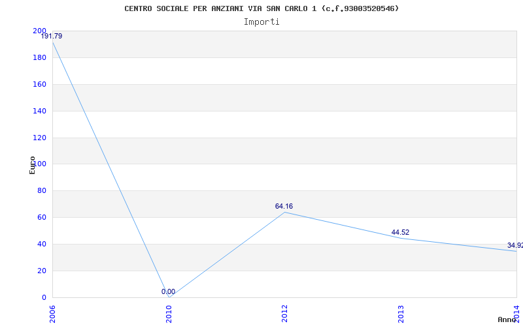Click the 2006 x-axis label
523x326 pixels.
point(52,314)
